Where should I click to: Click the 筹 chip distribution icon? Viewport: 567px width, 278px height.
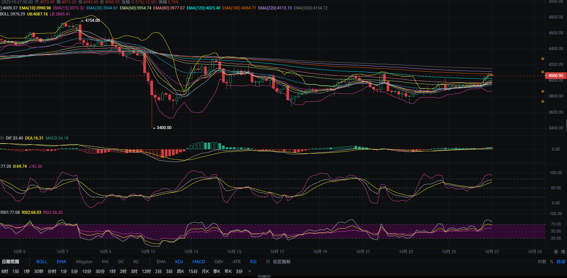[556, 252]
